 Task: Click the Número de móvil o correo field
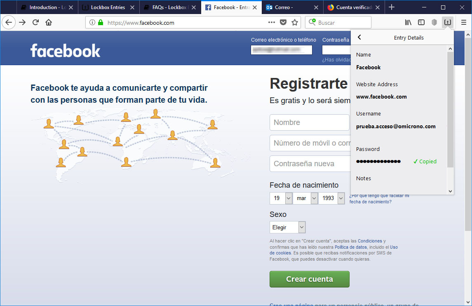tap(310, 143)
